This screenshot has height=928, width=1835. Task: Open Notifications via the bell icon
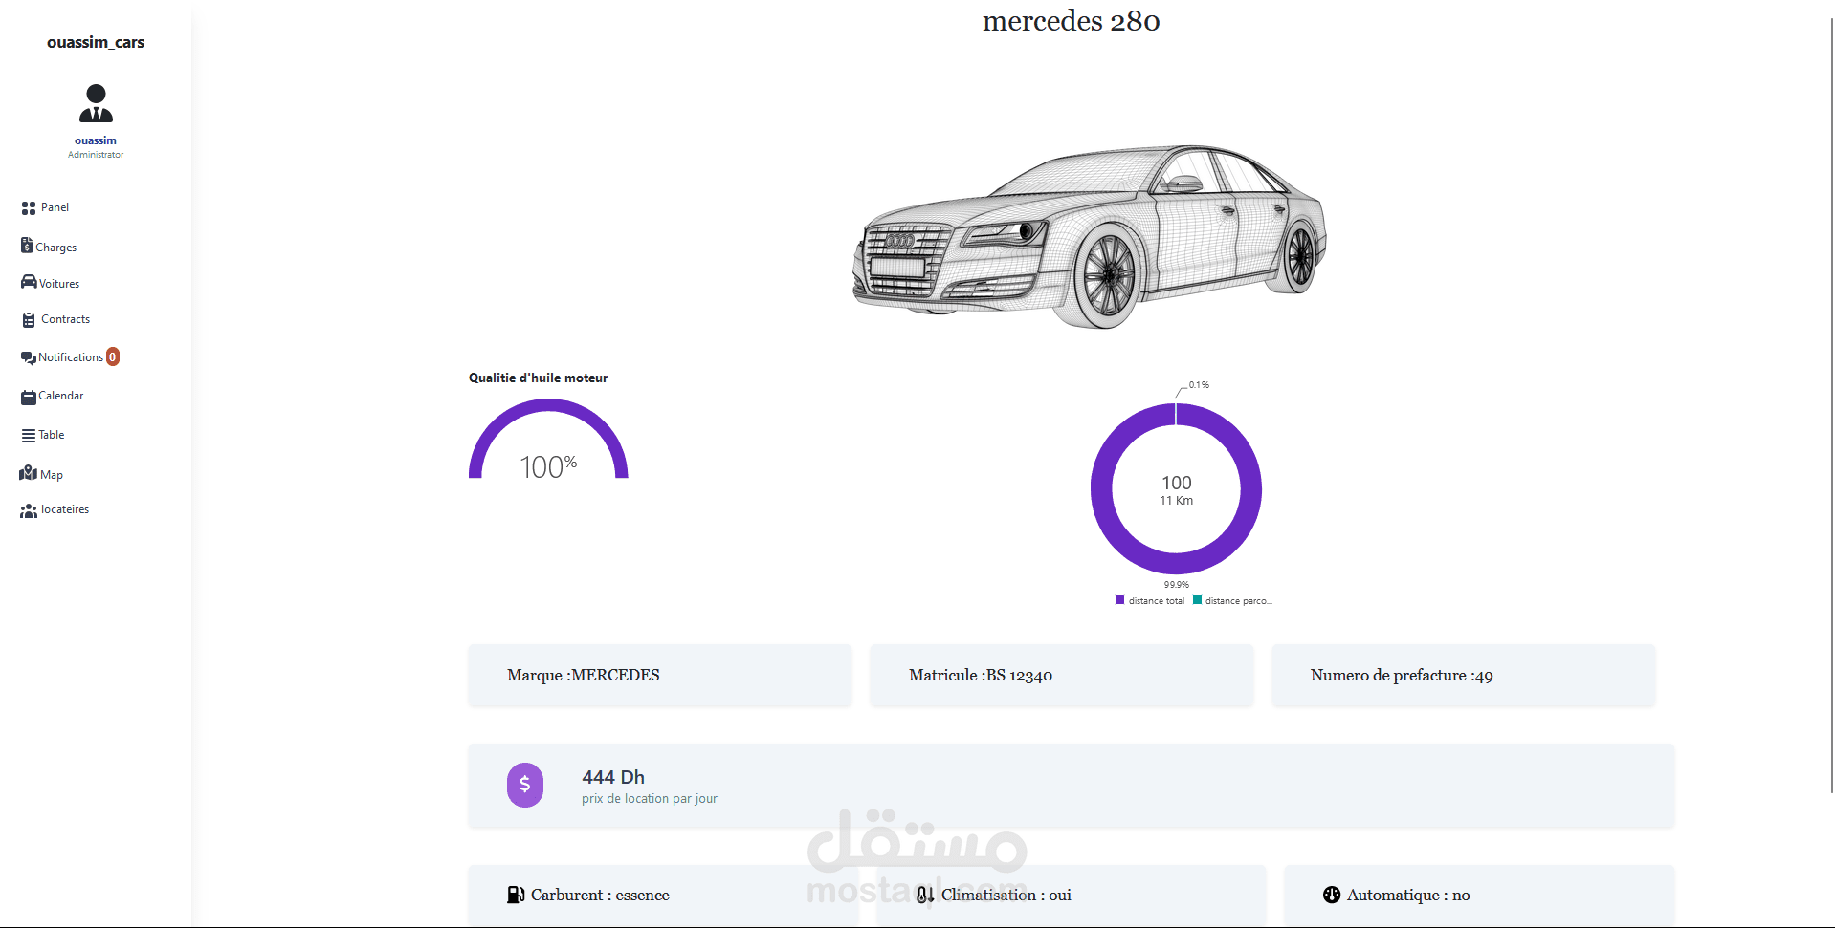(x=28, y=356)
